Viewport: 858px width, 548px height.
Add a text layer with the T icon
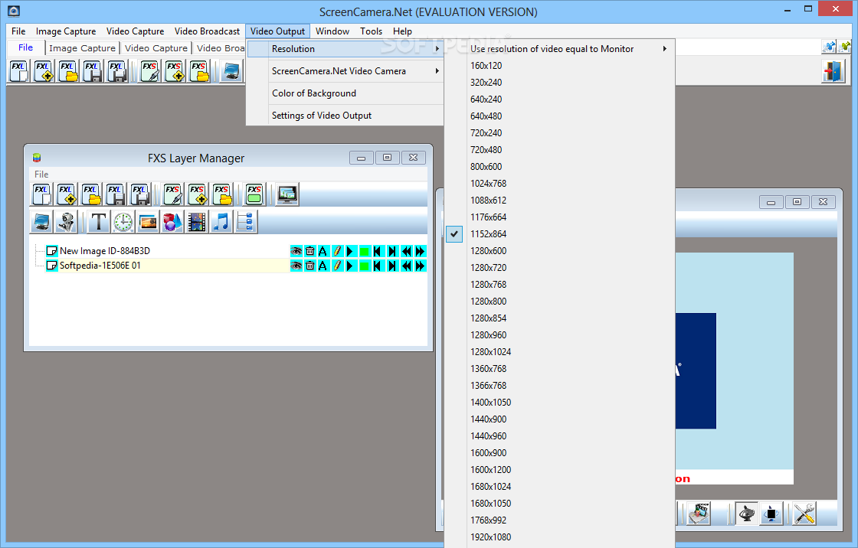[x=99, y=221]
